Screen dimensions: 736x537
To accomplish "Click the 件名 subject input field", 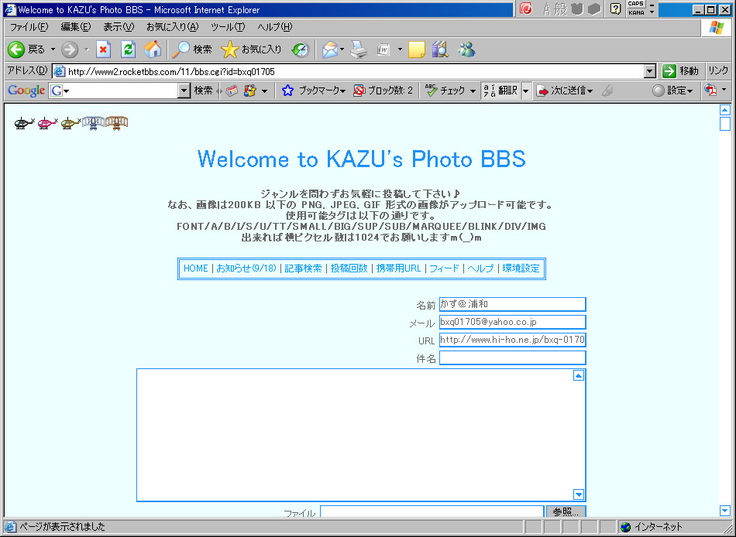I will coord(512,357).
